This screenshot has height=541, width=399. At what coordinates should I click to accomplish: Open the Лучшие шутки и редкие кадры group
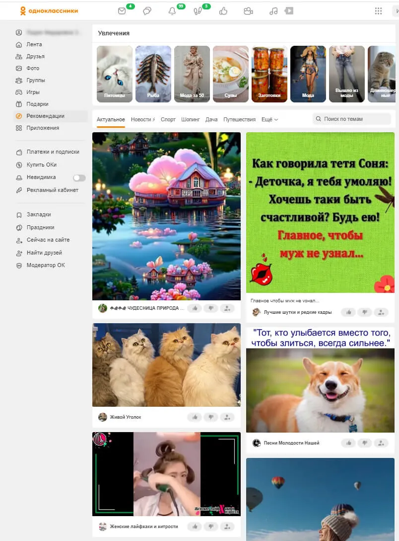297,312
